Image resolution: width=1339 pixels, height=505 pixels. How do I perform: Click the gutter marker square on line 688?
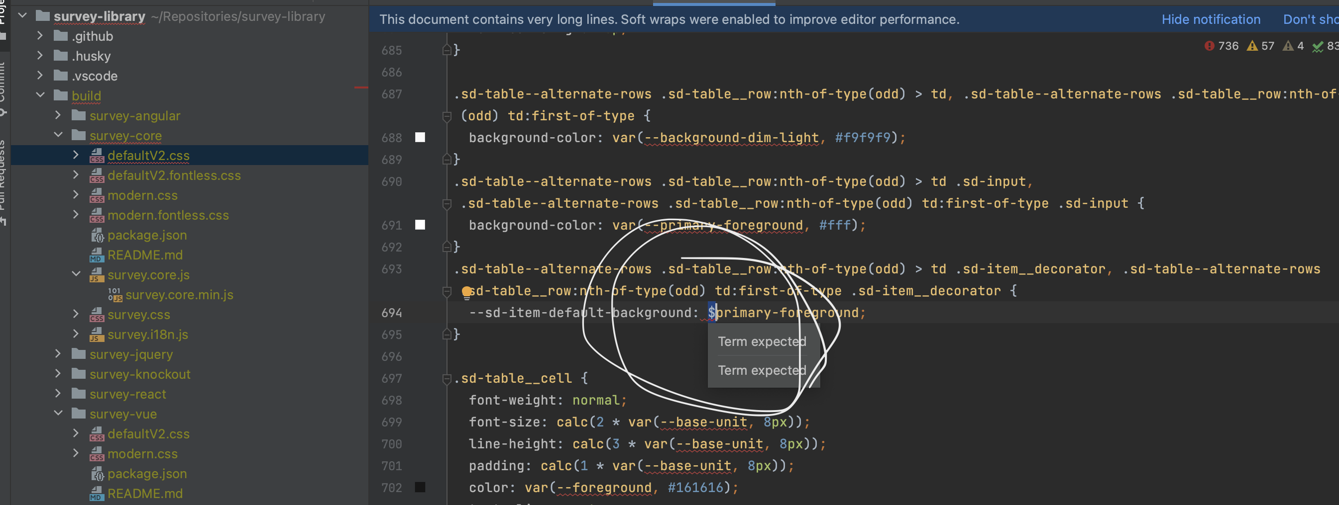420,138
